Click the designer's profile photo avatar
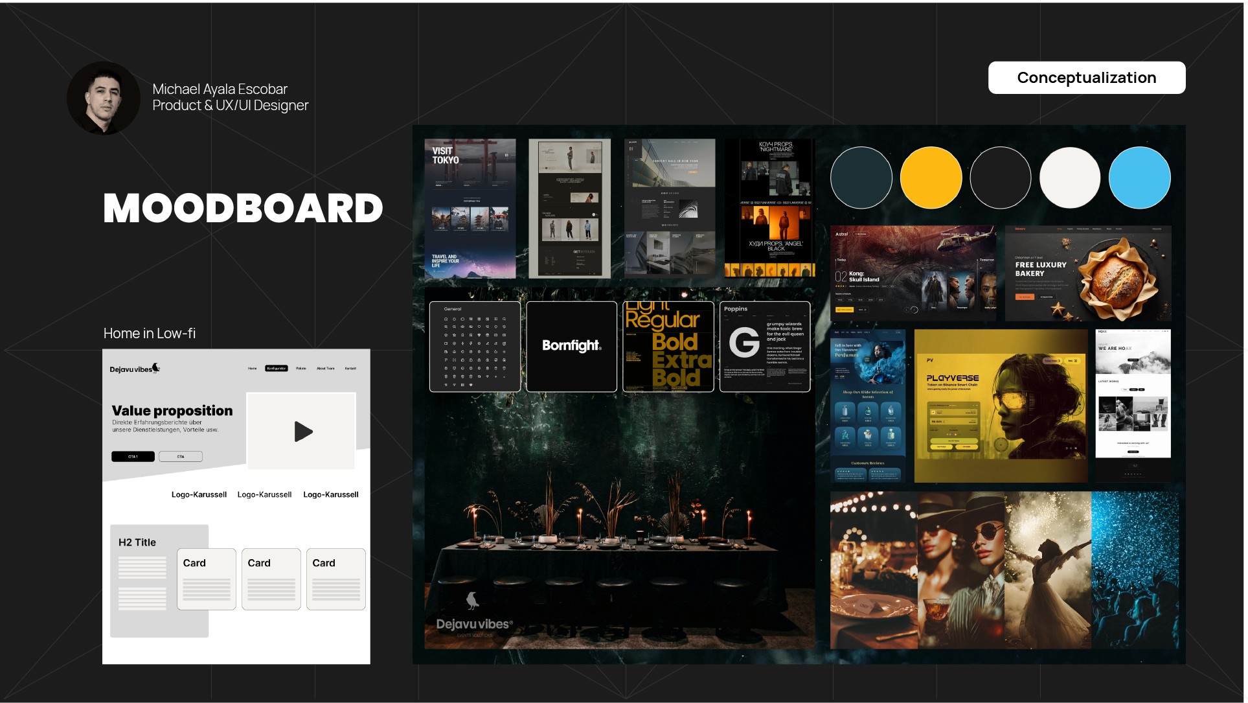This screenshot has height=703, width=1248. [x=104, y=98]
